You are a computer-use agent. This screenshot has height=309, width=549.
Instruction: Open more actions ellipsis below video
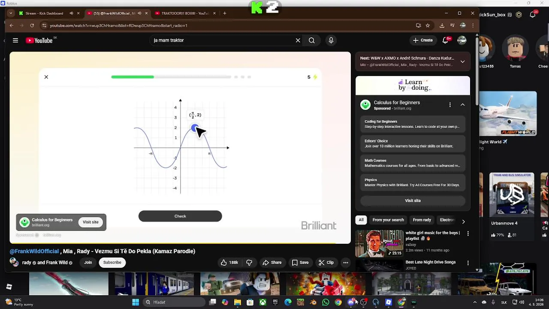tap(345, 263)
